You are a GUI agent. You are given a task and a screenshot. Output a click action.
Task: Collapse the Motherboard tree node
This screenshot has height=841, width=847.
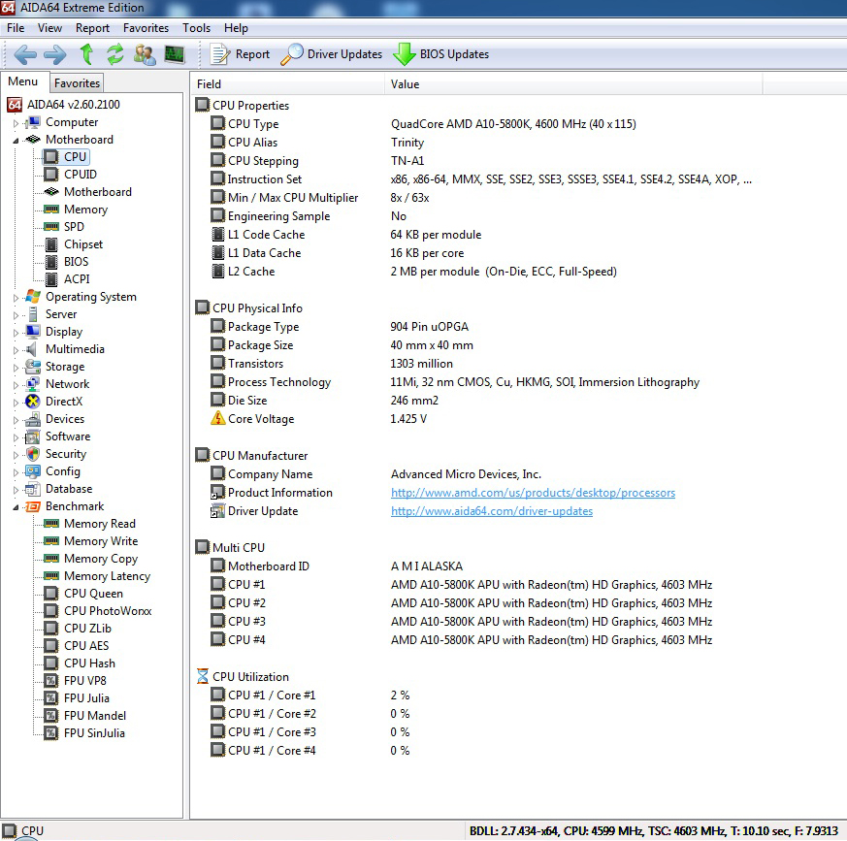tap(16, 141)
